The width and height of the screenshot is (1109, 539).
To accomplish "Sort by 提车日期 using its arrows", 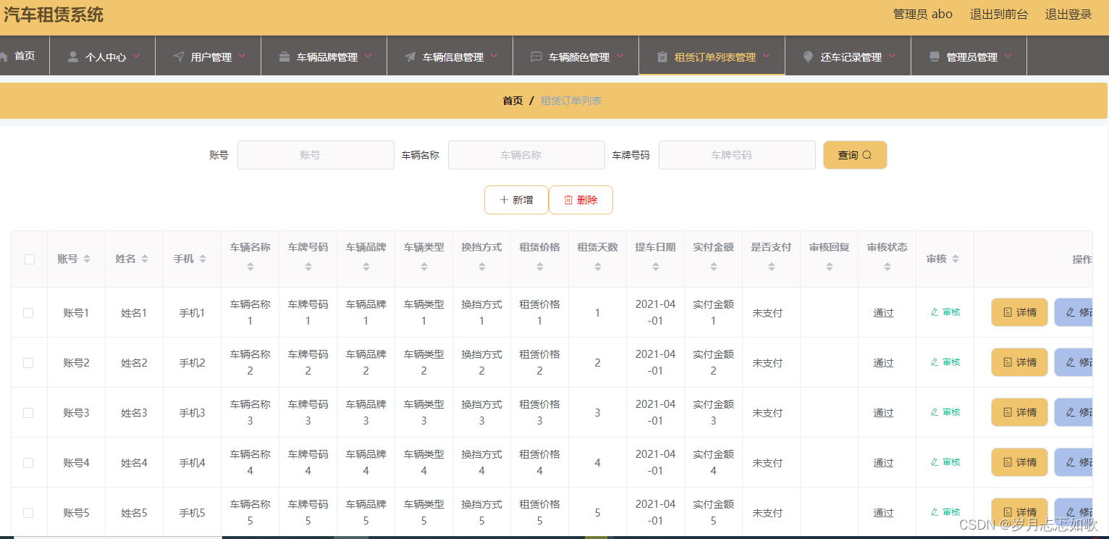I will click(x=656, y=267).
